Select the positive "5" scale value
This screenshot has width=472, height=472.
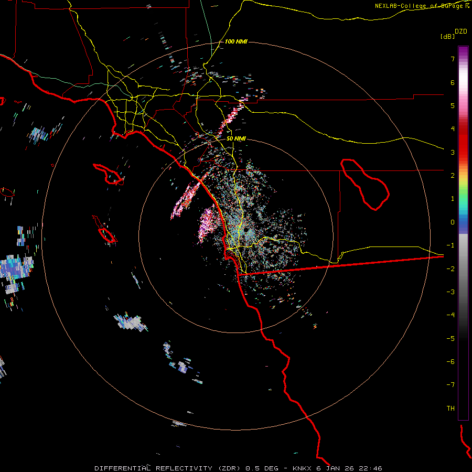pos(453,105)
